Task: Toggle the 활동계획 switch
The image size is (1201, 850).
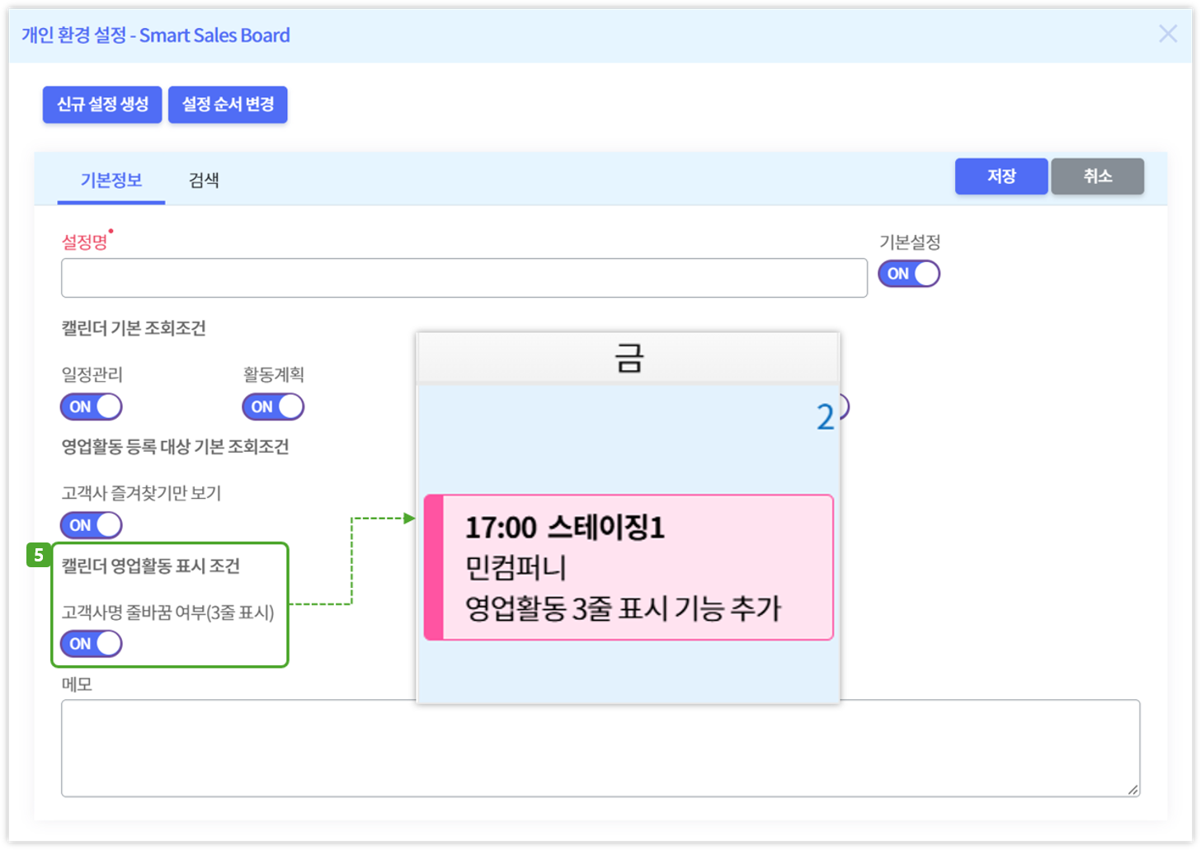Action: 273,406
